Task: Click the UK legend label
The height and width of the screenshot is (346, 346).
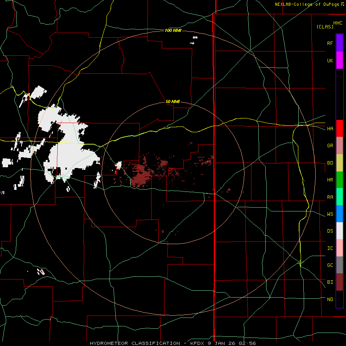Action: pyautogui.click(x=330, y=61)
